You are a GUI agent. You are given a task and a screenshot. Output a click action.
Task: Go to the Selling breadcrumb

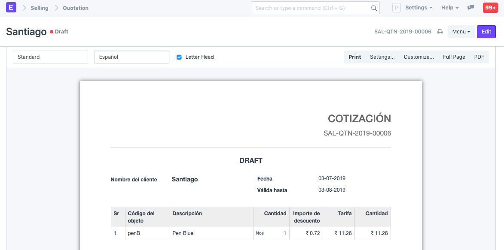40,8
